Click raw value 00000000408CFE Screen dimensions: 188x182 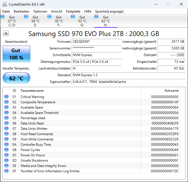[x=165, y=123]
